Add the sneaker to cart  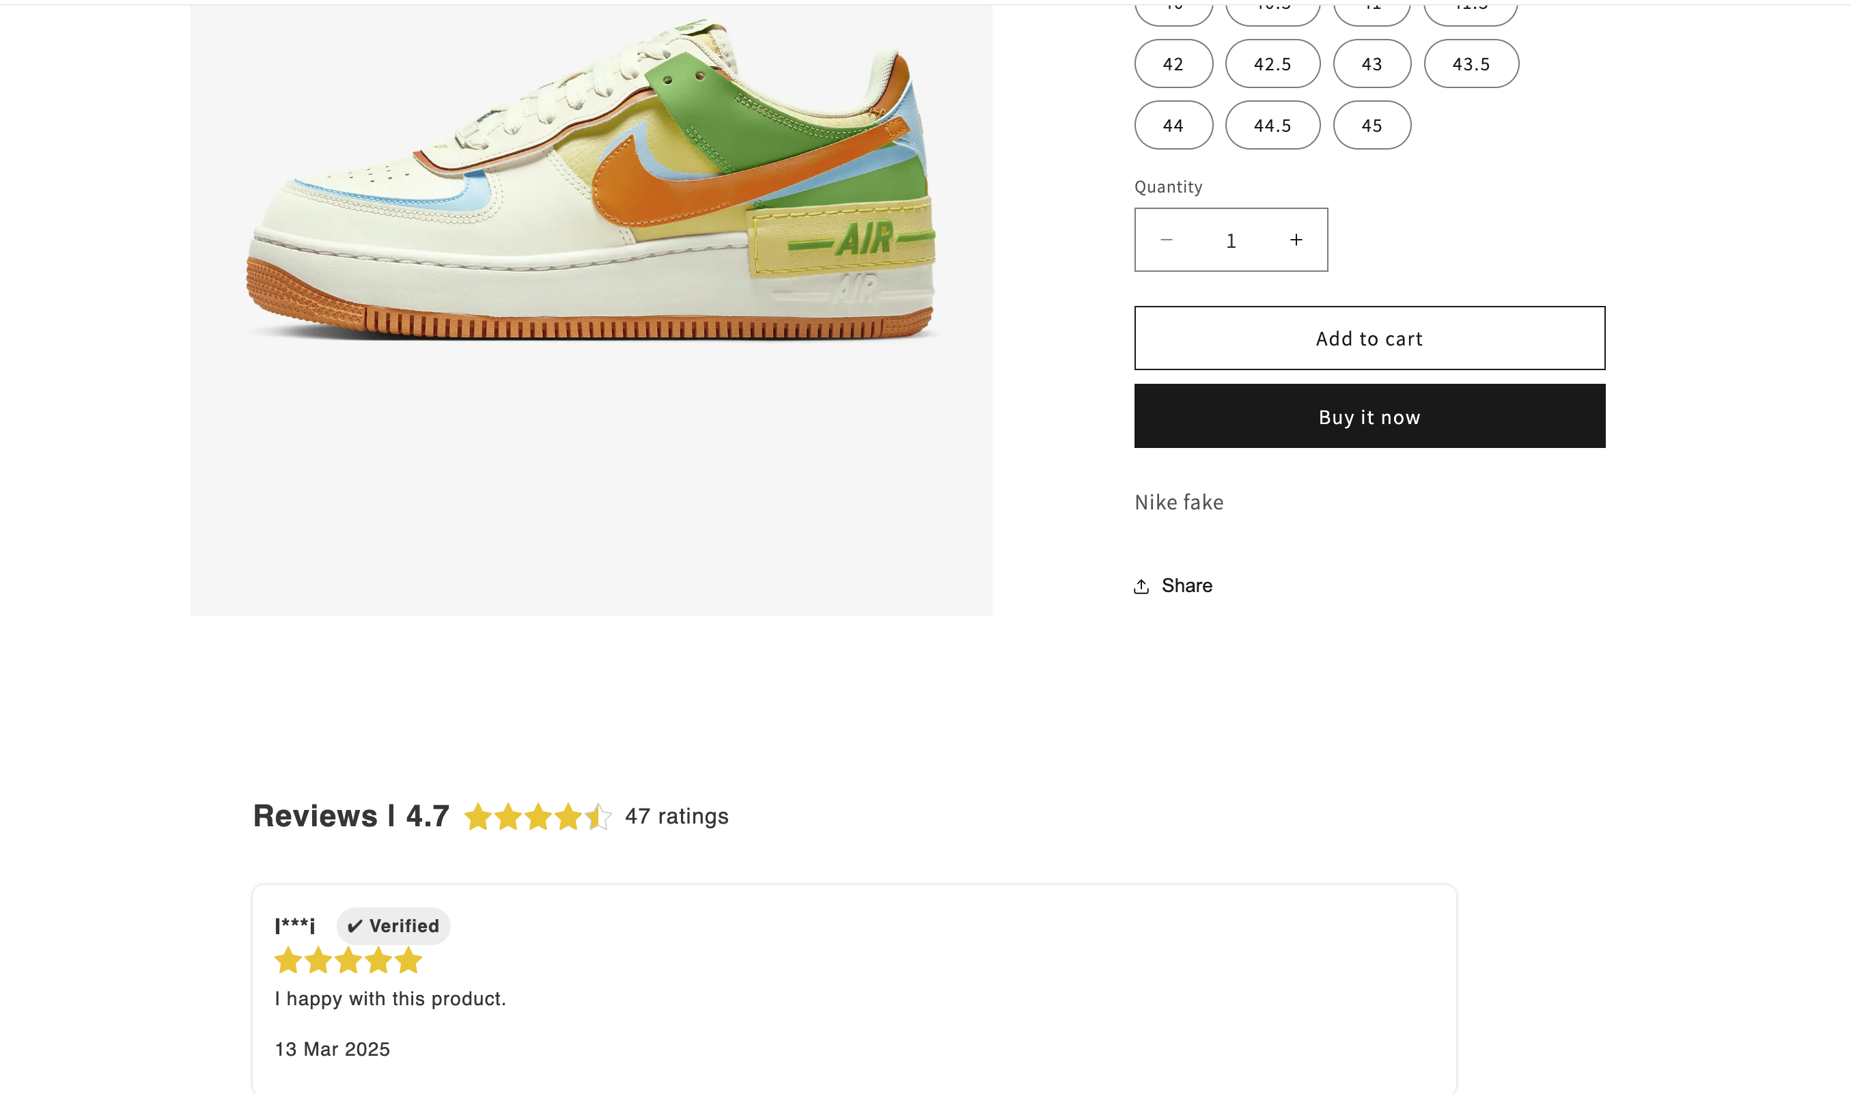1369,338
